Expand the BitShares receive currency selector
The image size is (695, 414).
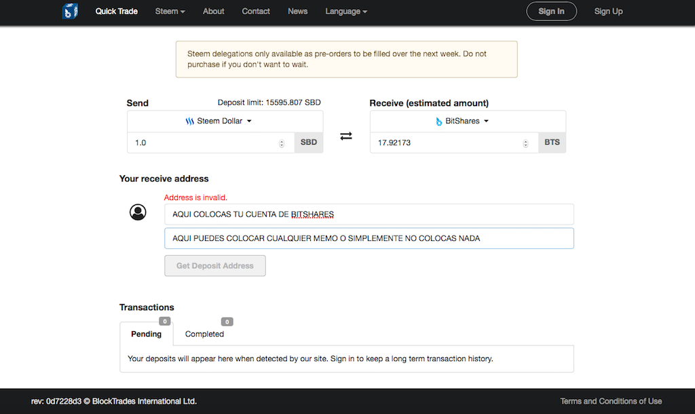(468, 121)
